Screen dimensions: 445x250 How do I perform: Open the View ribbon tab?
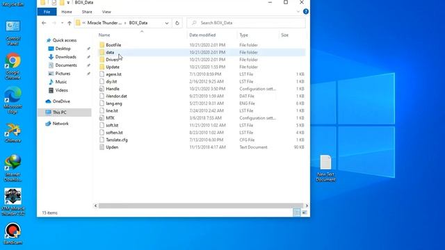point(106,12)
